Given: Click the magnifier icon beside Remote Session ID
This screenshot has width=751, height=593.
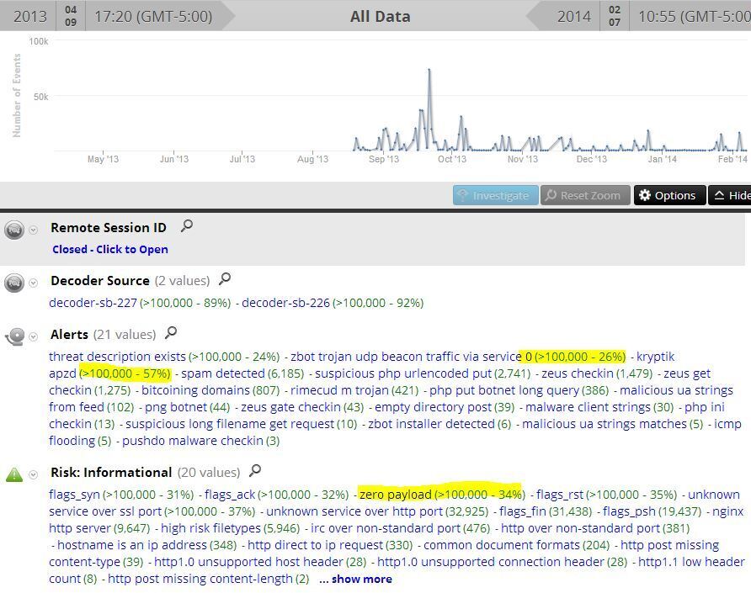Looking at the screenshot, I should pos(187,225).
